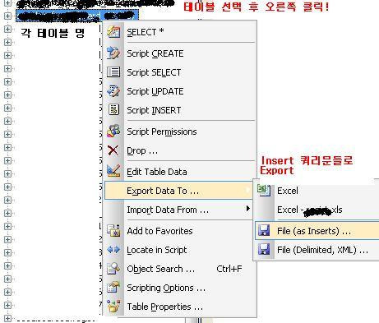Pick the Script INSERT icon
This screenshot has height=323, width=379.
pos(113,110)
